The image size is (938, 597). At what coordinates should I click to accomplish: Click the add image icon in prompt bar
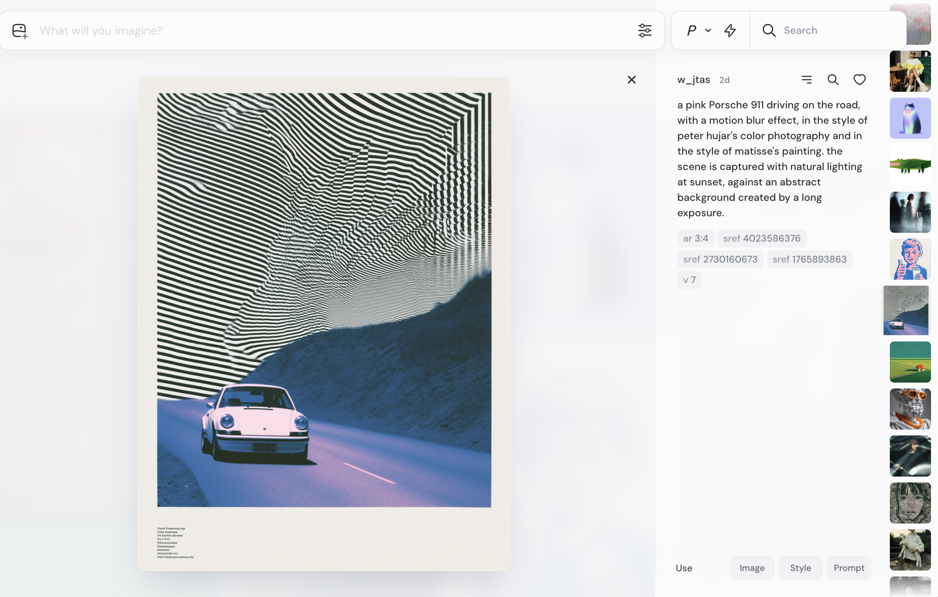19,31
